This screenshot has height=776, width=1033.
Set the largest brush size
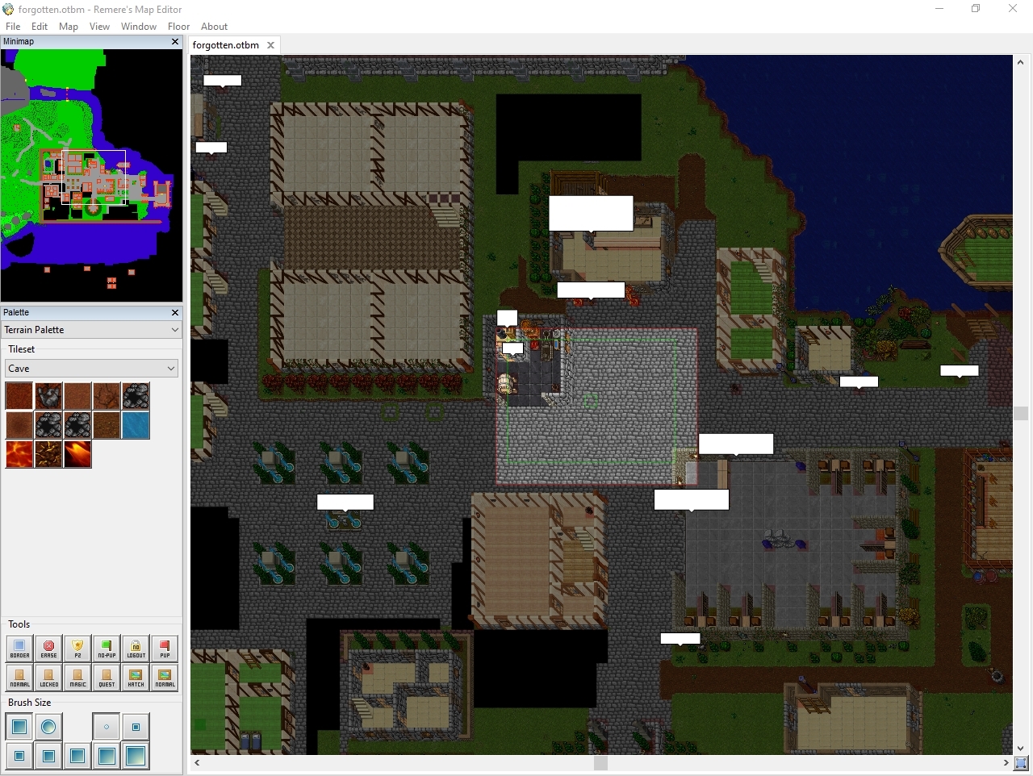[136, 756]
